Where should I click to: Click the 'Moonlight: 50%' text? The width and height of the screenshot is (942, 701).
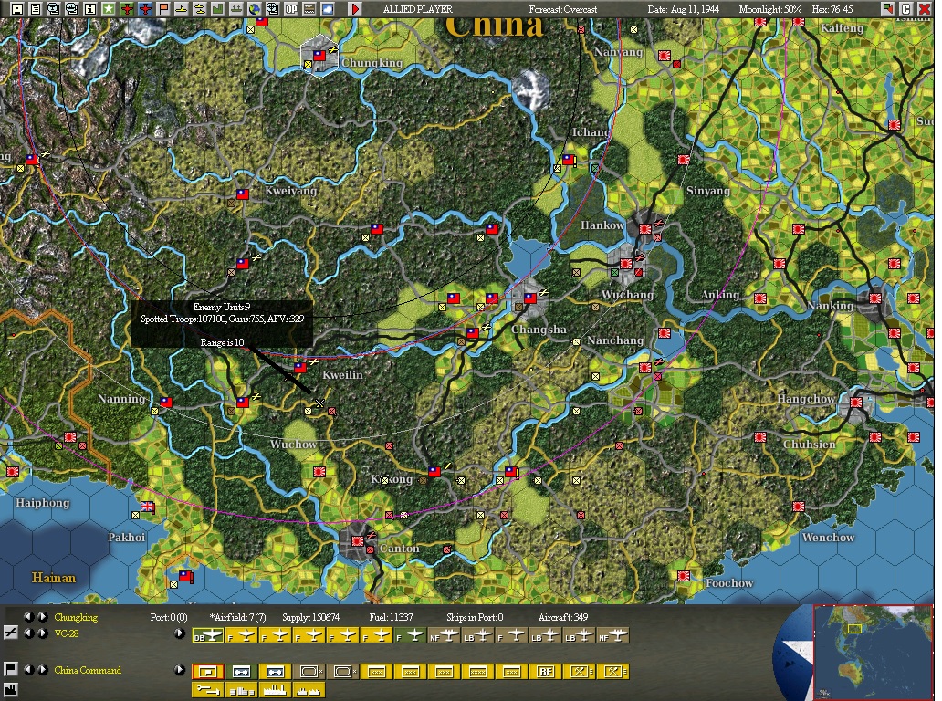point(769,9)
